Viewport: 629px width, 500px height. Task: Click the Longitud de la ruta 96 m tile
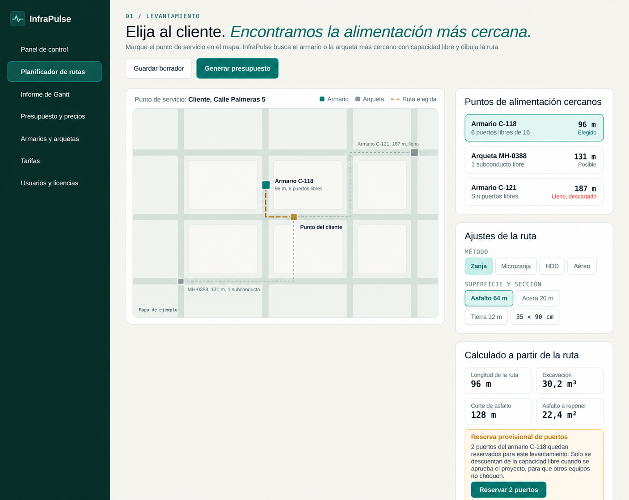pyautogui.click(x=498, y=381)
